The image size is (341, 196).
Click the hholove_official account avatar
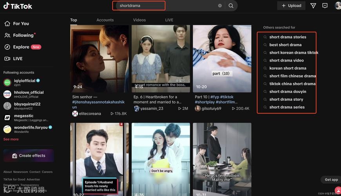(x=7, y=94)
